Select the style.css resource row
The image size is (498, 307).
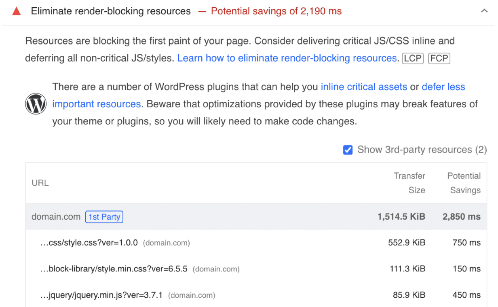(89, 243)
